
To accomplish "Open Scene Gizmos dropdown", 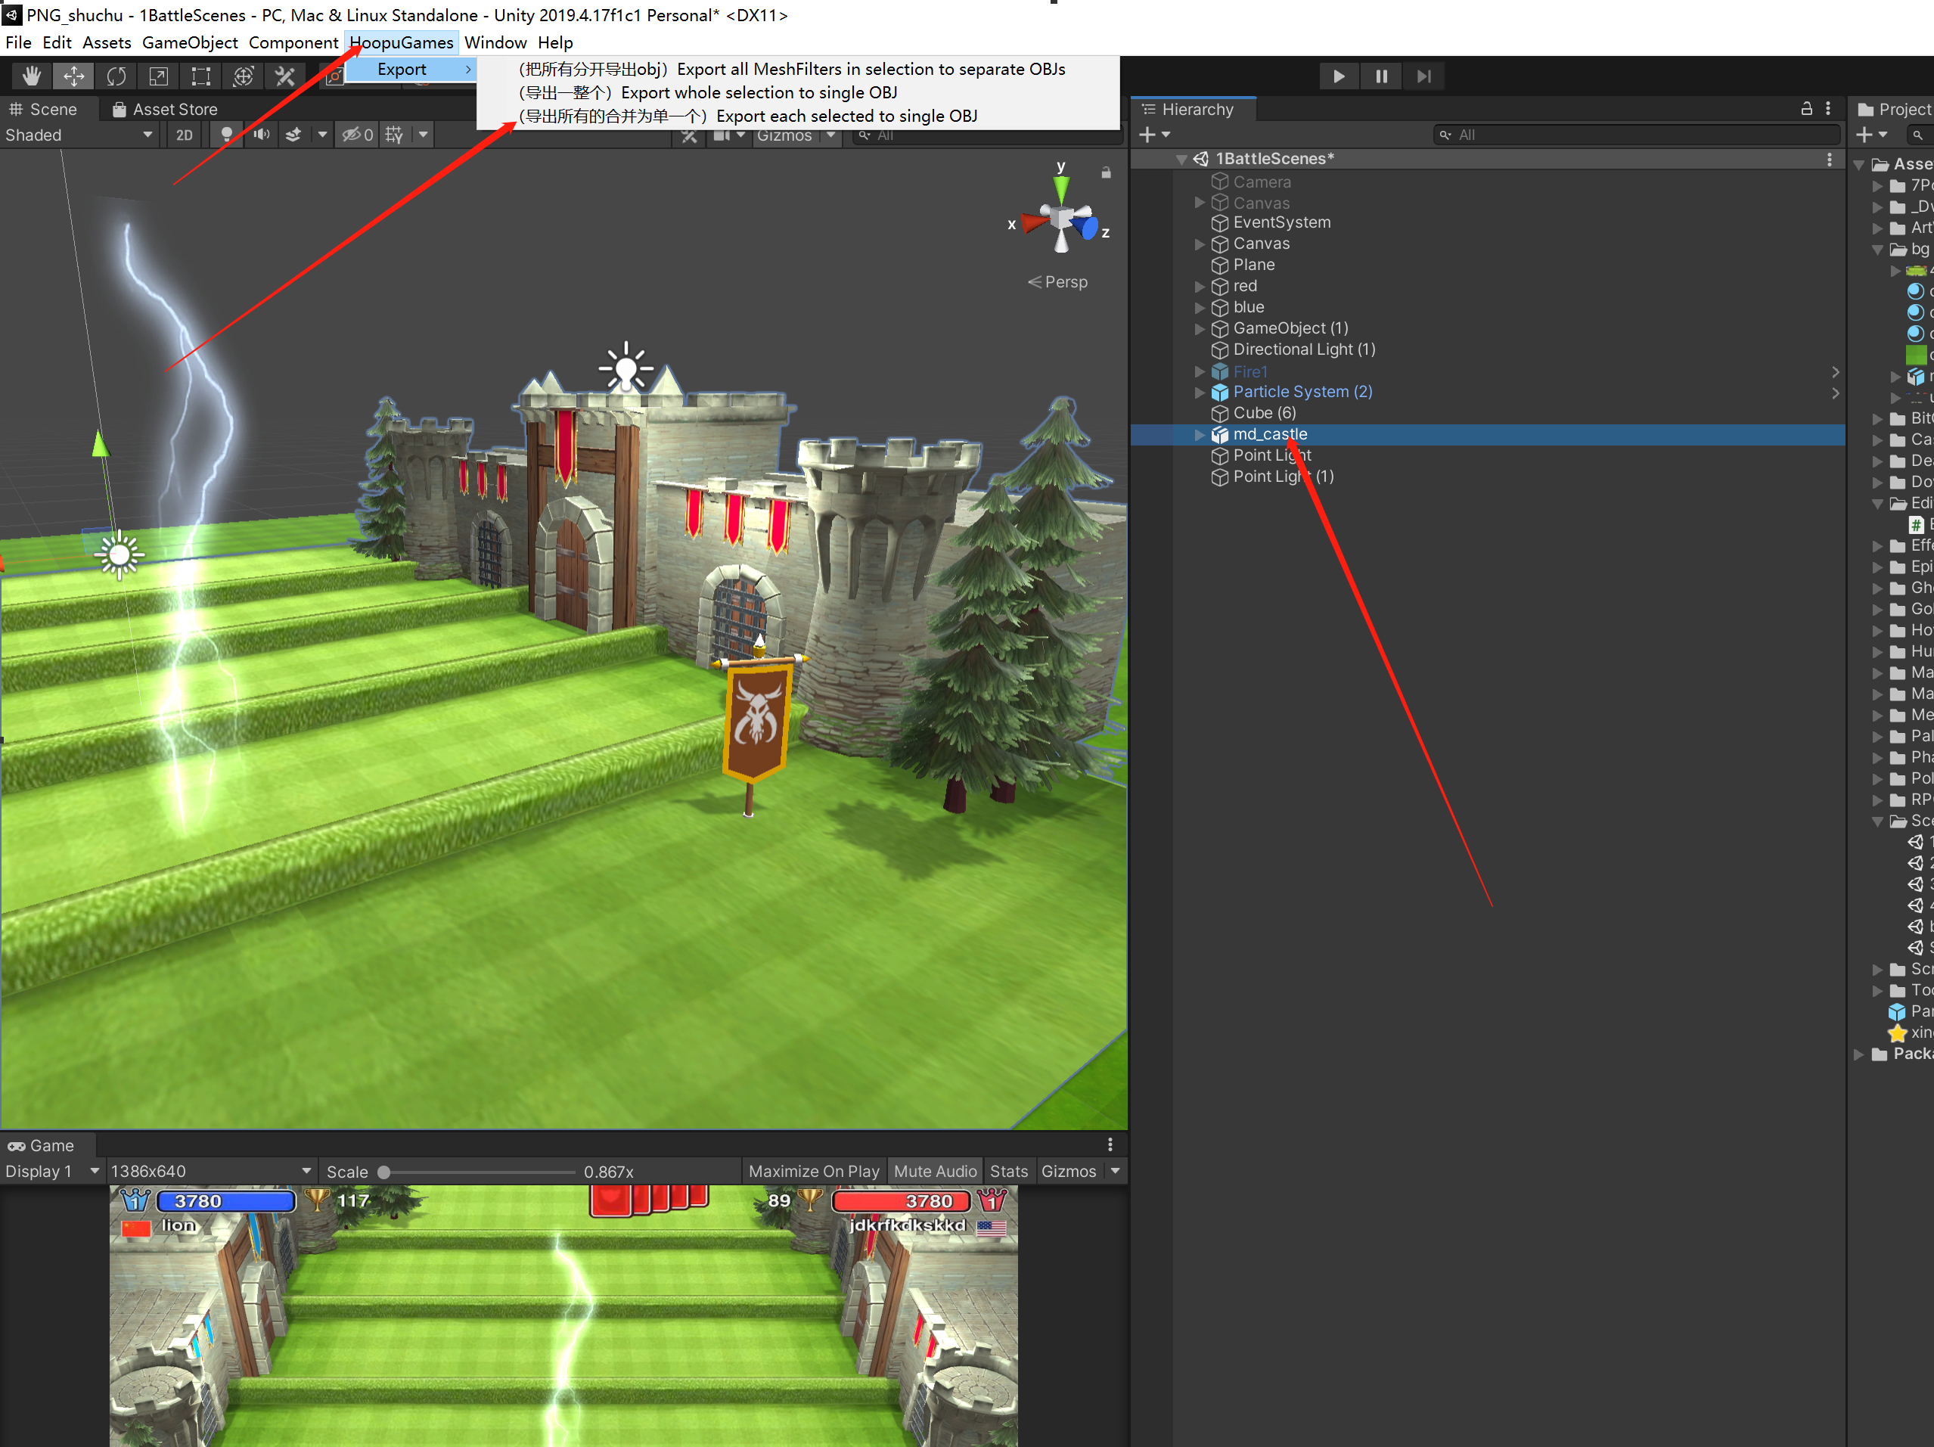I will (796, 135).
